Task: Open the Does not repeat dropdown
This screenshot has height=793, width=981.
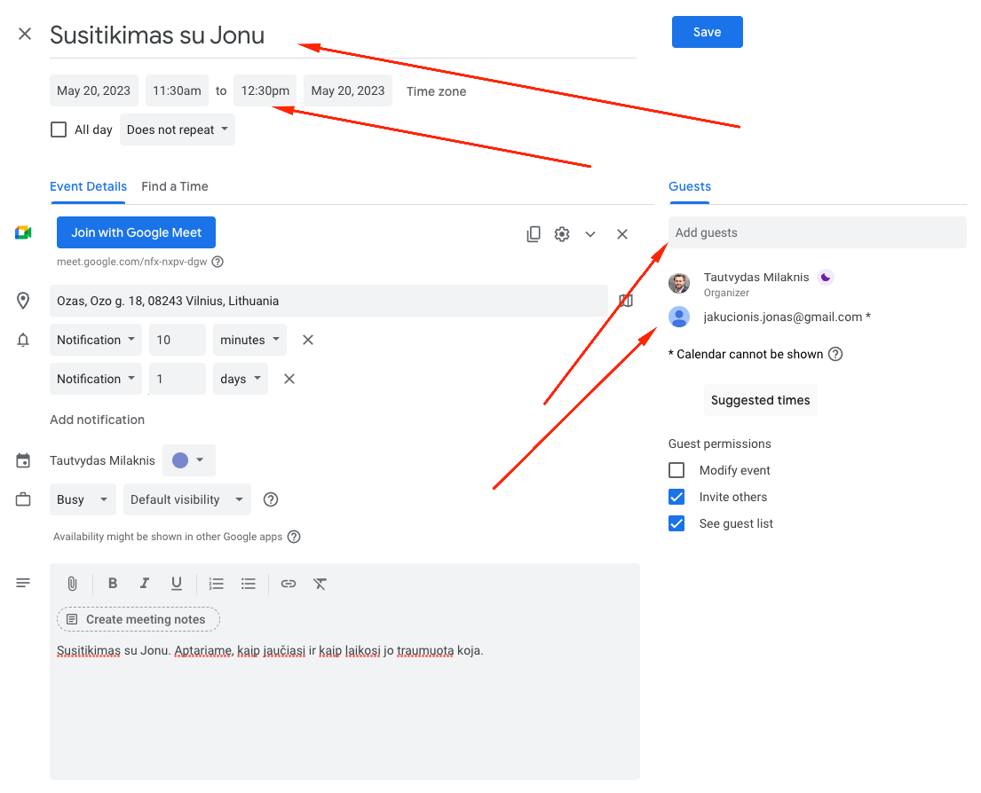Action: tap(177, 130)
